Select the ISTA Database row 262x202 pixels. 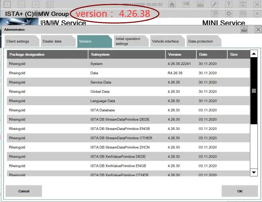click(x=128, y=110)
